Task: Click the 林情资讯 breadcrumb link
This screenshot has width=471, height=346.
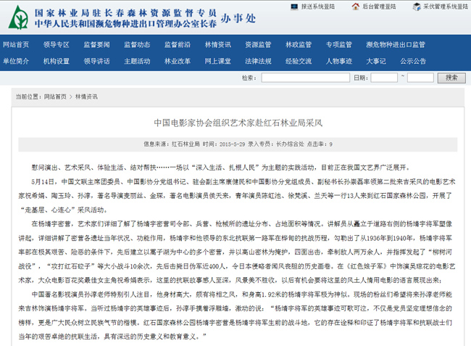Action: point(86,96)
